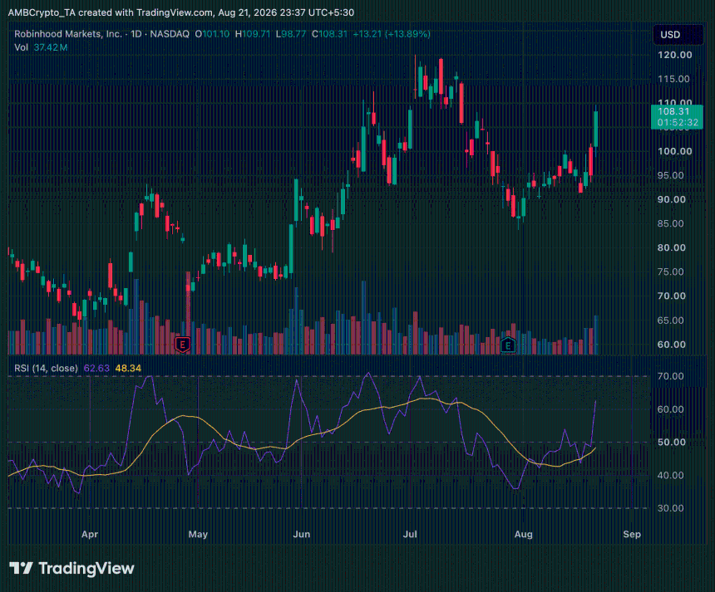Image resolution: width=715 pixels, height=592 pixels.
Task: Click the 60.00 price axis label
Action: tap(671, 345)
